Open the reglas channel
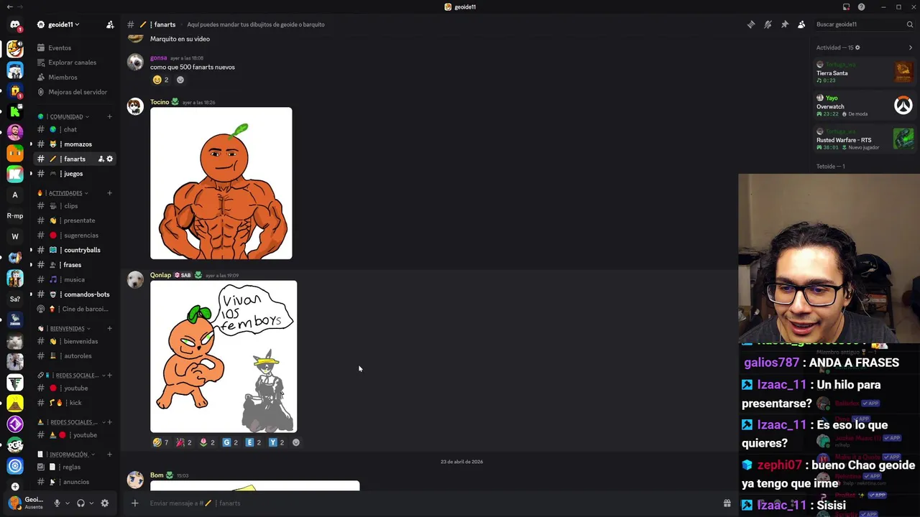Viewport: 920px width, 517px height. click(x=75, y=467)
